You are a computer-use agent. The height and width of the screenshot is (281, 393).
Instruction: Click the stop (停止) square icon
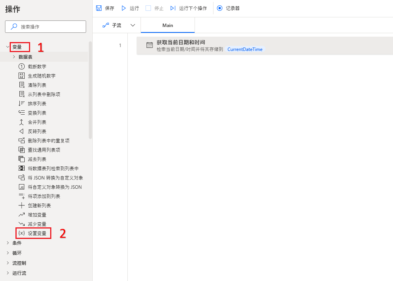click(148, 8)
